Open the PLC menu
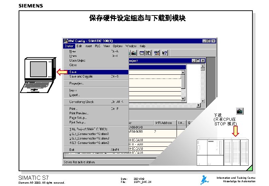The image size is (269, 186). 98,46
